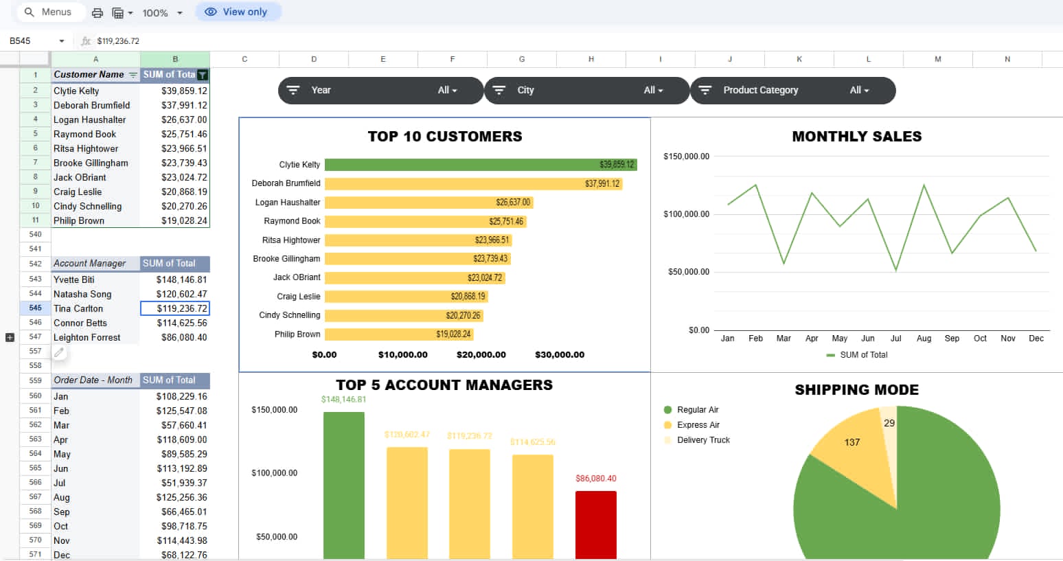1063x561 pixels.
Task: Select column B header
Action: 175,59
